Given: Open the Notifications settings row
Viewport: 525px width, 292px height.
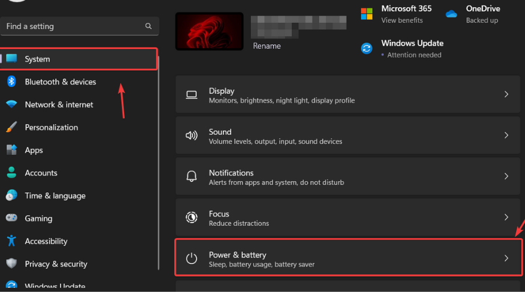Looking at the screenshot, I should pos(347,176).
